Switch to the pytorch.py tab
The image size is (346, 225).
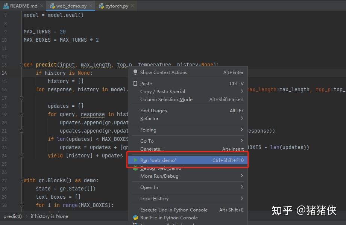pyautogui.click(x=116, y=6)
